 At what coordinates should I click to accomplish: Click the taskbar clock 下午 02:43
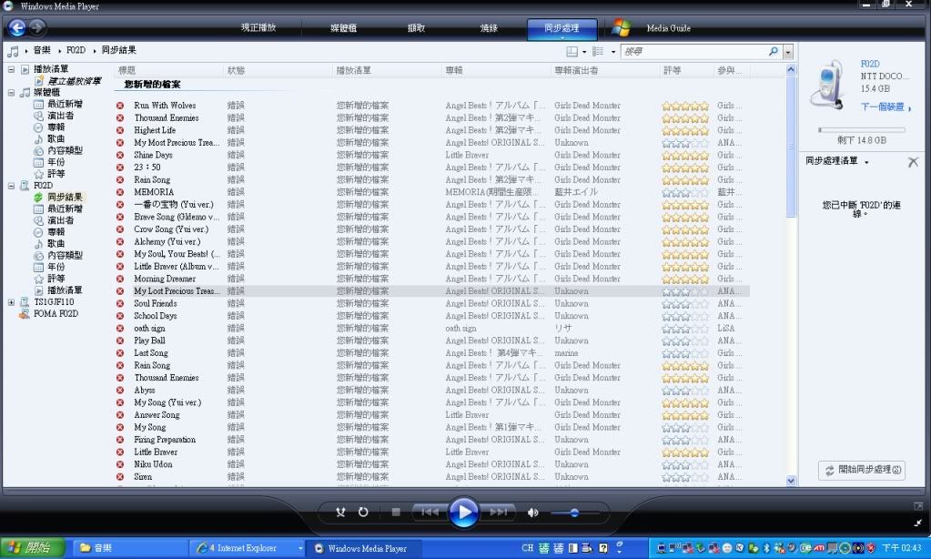pos(901,548)
